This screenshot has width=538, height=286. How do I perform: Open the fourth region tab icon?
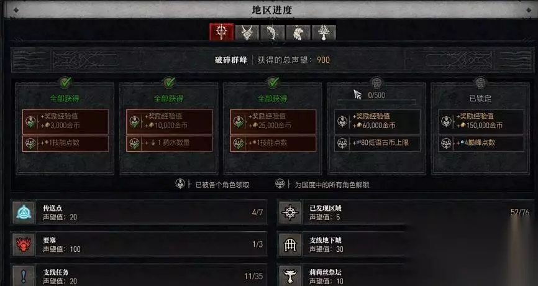[x=298, y=32]
